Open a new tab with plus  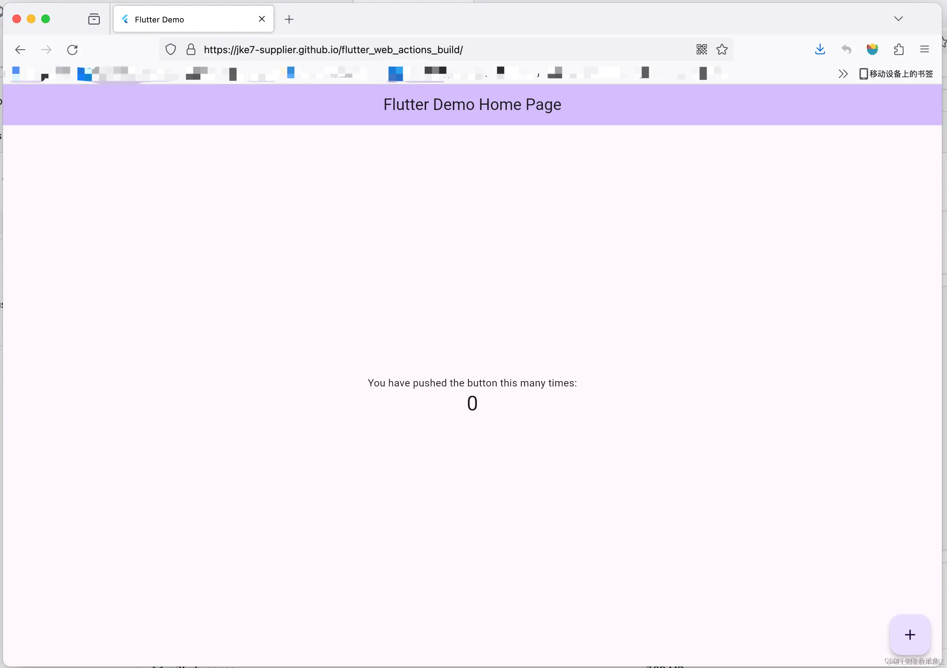tap(289, 19)
